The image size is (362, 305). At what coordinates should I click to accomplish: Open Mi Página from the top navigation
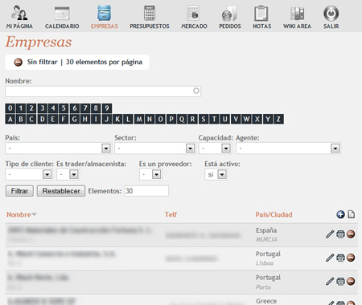tap(19, 17)
